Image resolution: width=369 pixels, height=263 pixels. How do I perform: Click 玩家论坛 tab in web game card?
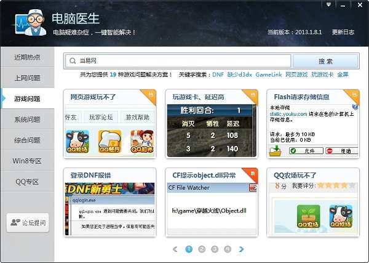point(101,117)
